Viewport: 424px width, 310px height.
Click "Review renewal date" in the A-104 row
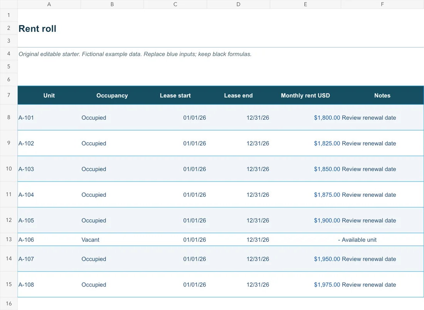click(369, 194)
